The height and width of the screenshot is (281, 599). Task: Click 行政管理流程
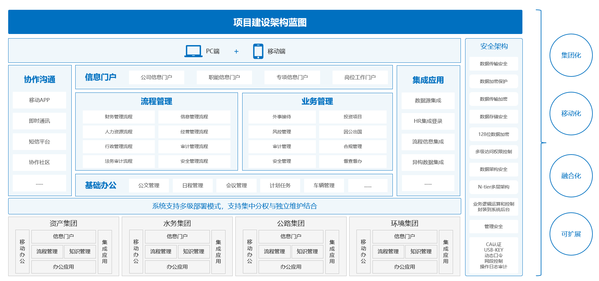[x=119, y=146]
